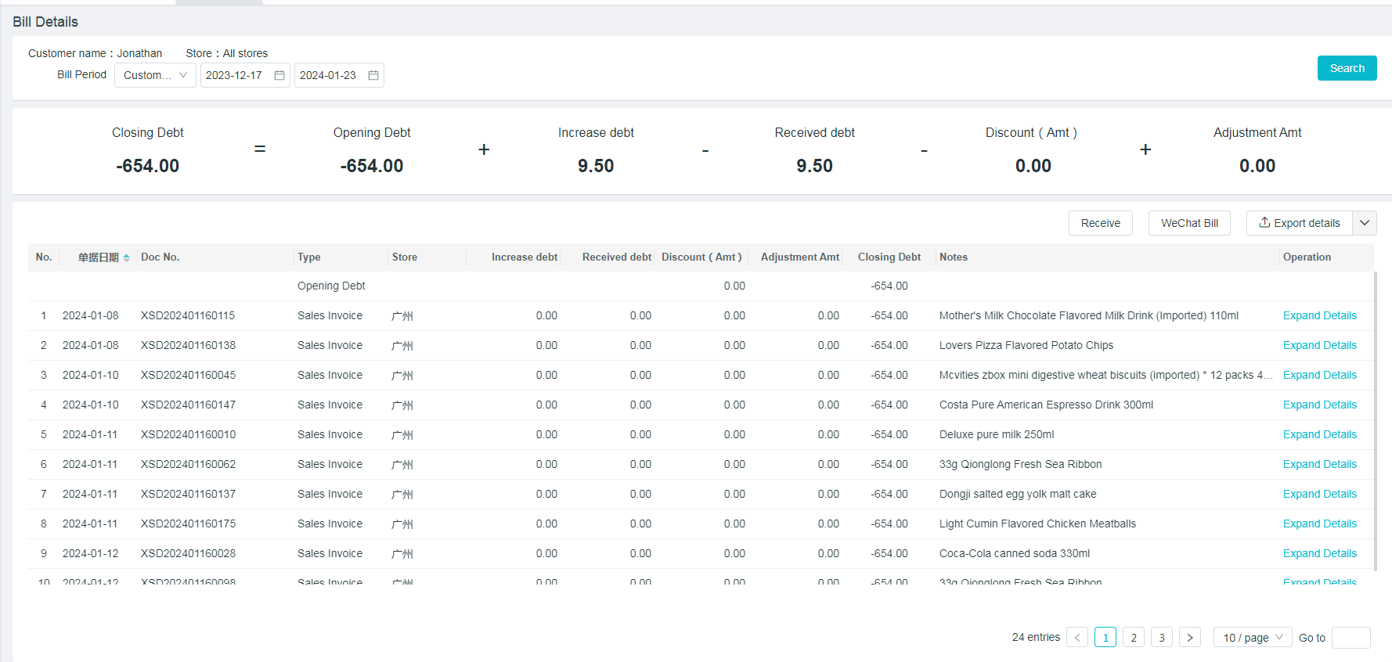Open the Bill Period Custom dropdown
The image size is (1392, 662).
pyautogui.click(x=155, y=75)
